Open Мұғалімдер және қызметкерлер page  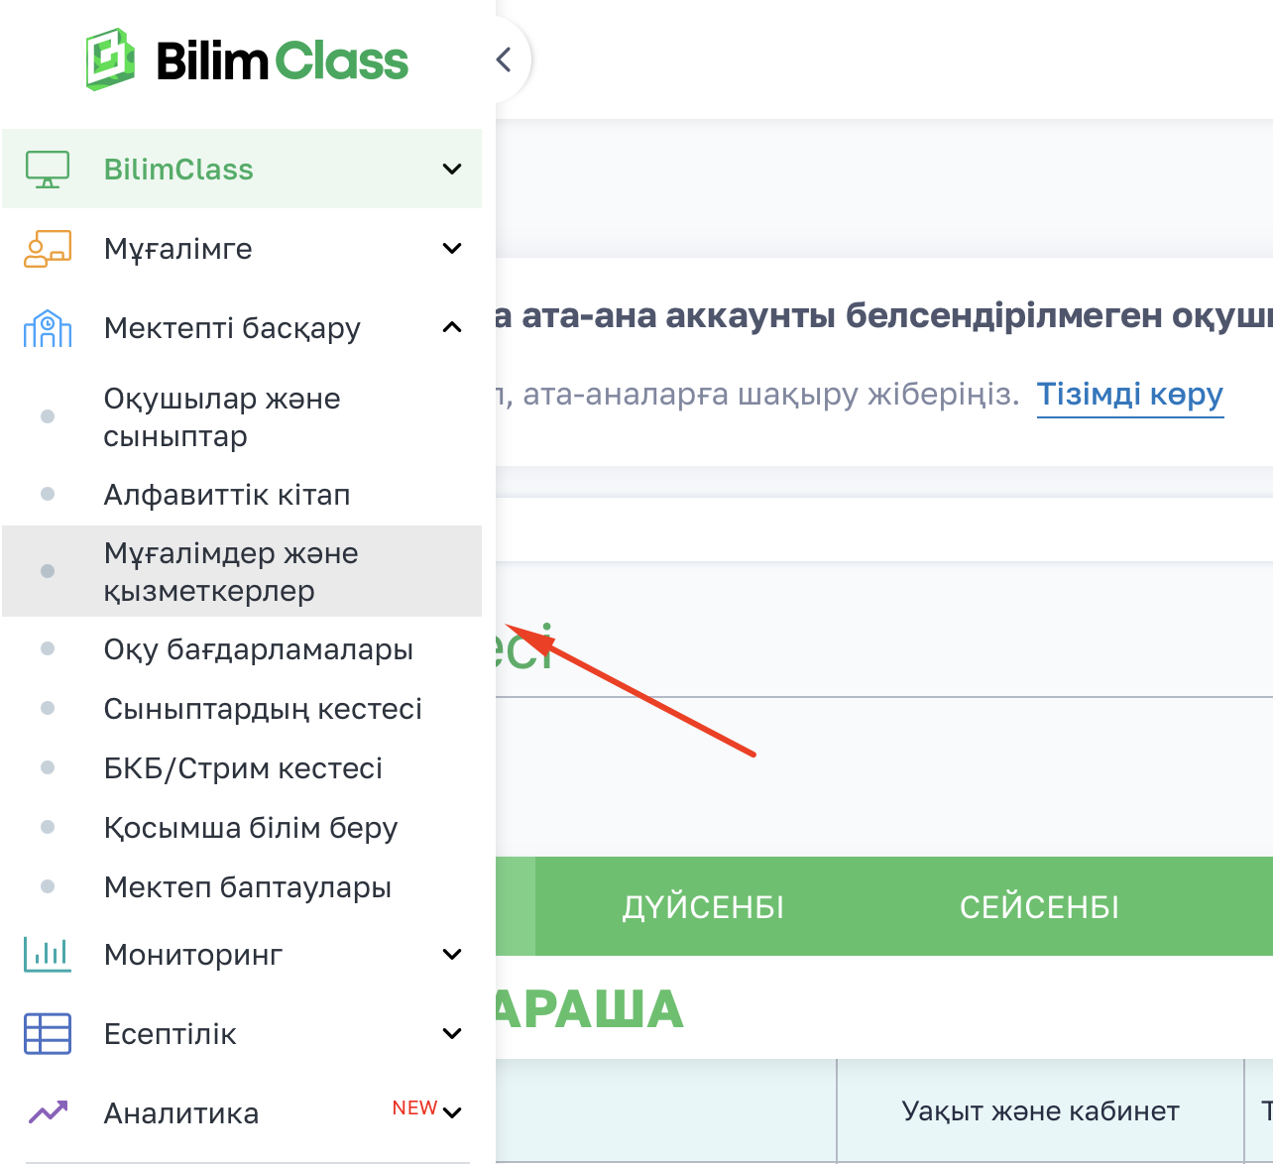tap(231, 572)
